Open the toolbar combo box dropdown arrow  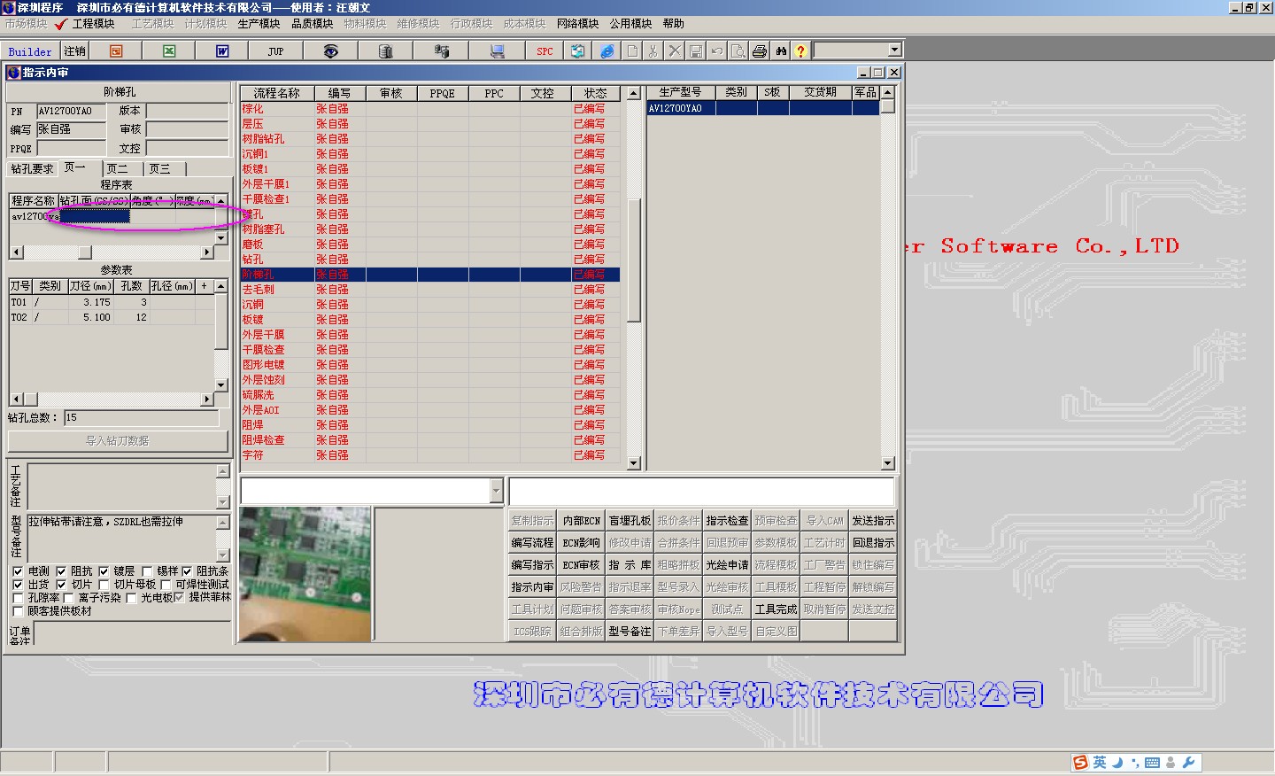pyautogui.click(x=895, y=50)
